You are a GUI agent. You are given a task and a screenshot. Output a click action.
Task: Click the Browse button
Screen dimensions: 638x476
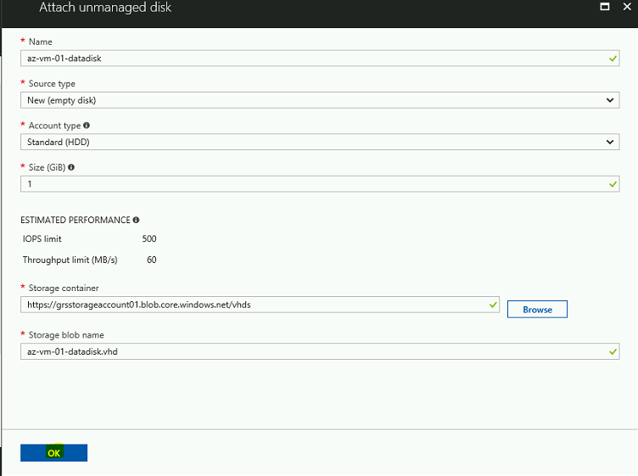pyautogui.click(x=537, y=309)
